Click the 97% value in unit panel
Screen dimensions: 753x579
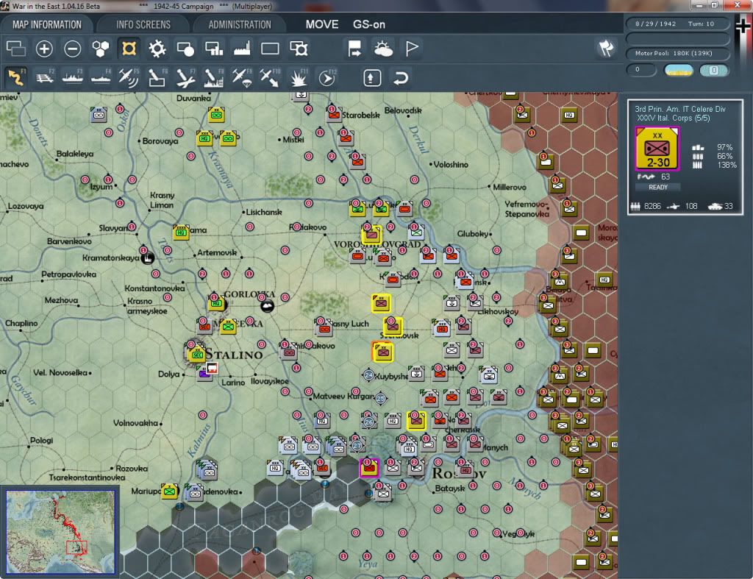(724, 148)
